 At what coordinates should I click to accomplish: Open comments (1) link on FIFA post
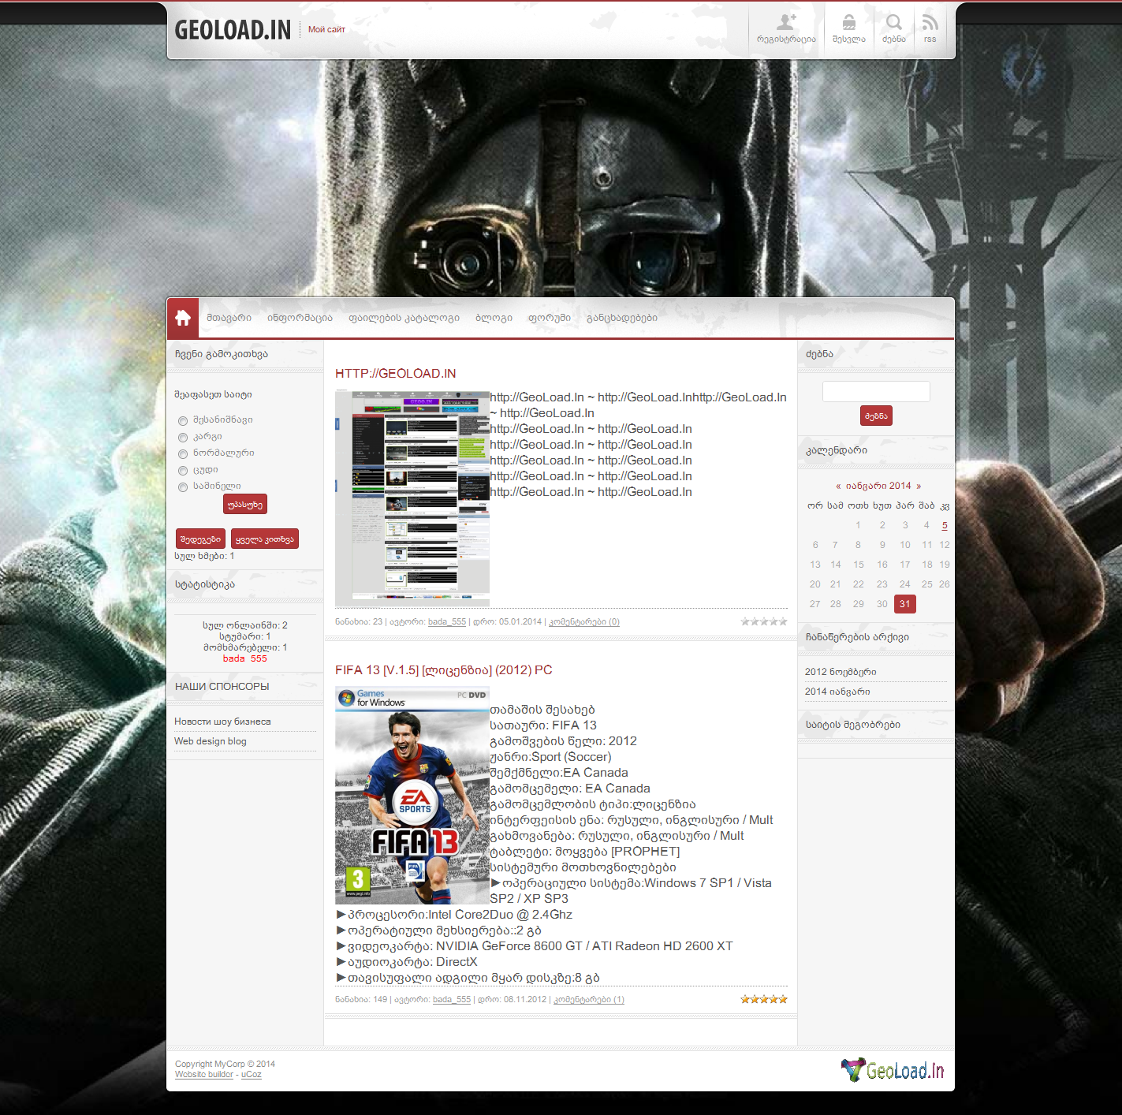(589, 1000)
